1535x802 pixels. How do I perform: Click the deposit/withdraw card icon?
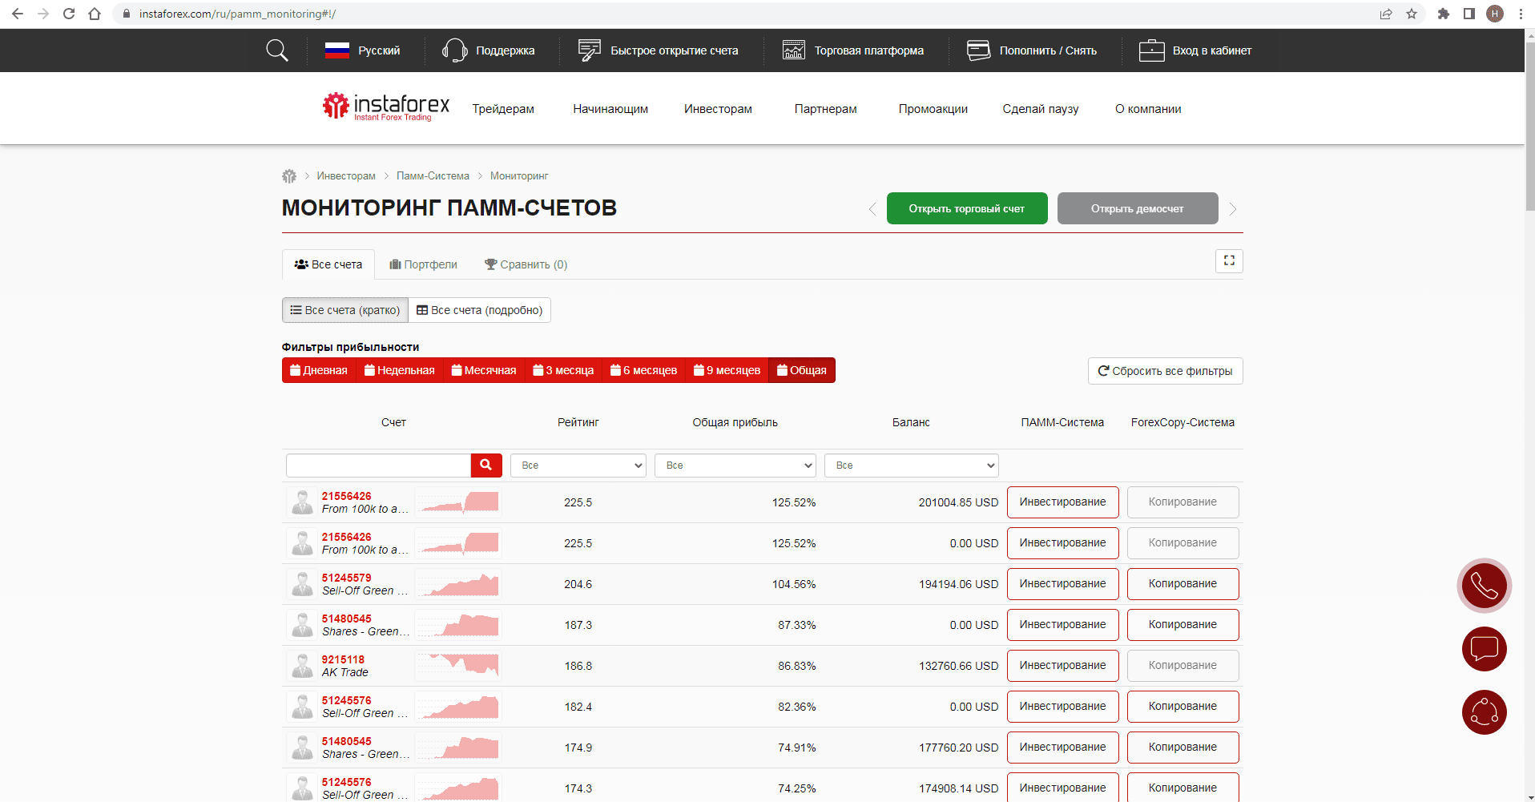[x=978, y=50]
